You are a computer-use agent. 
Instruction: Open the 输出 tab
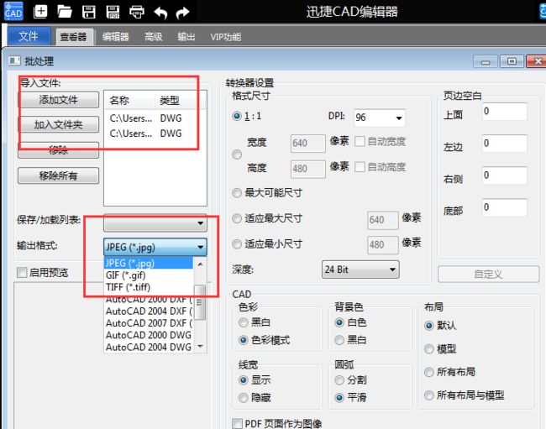point(186,37)
